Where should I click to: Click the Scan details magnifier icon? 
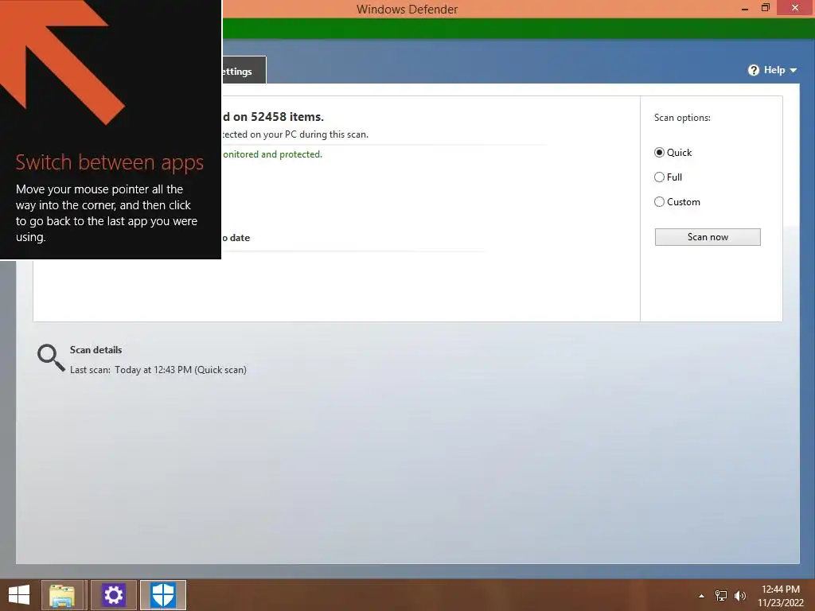coord(50,357)
